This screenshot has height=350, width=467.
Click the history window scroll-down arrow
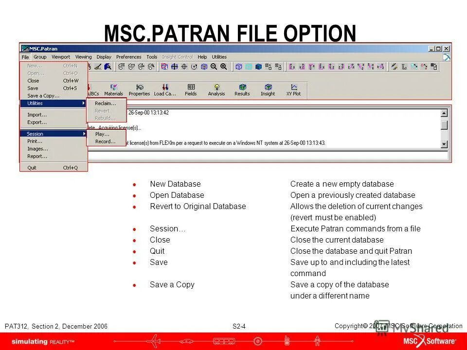coord(444,144)
